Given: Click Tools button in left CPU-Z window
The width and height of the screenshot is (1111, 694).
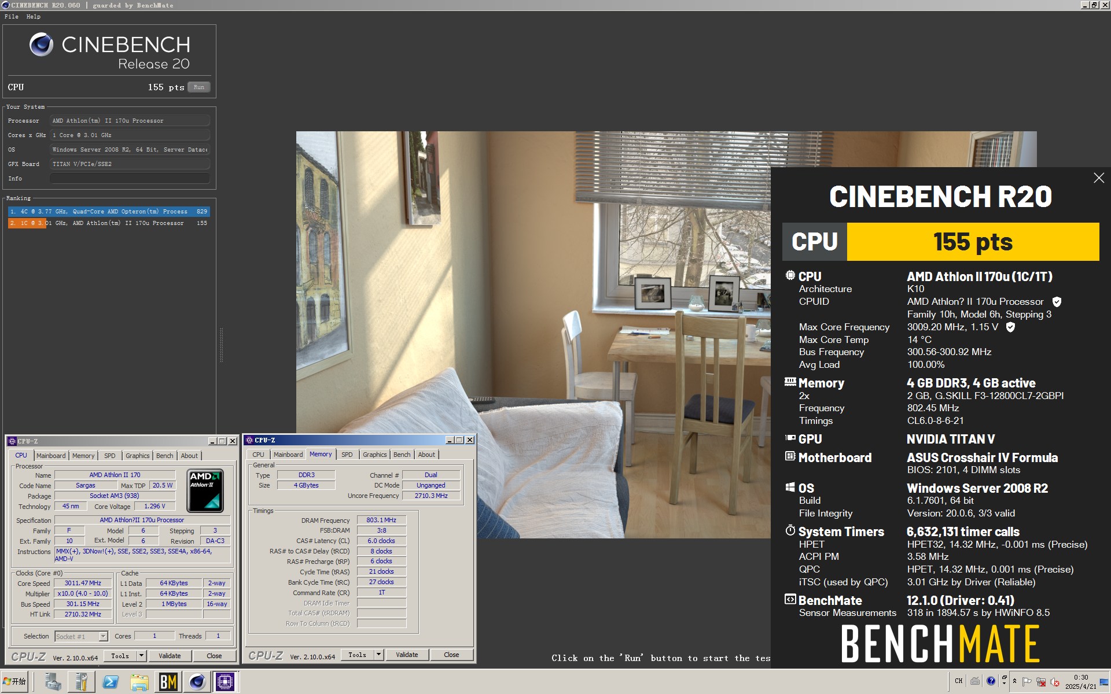Looking at the screenshot, I should (120, 656).
